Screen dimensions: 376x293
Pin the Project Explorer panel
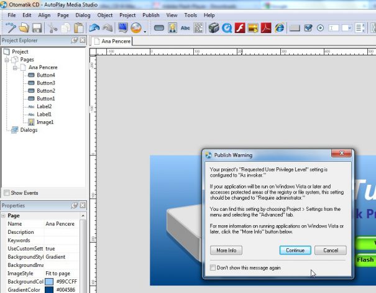(x=75, y=40)
